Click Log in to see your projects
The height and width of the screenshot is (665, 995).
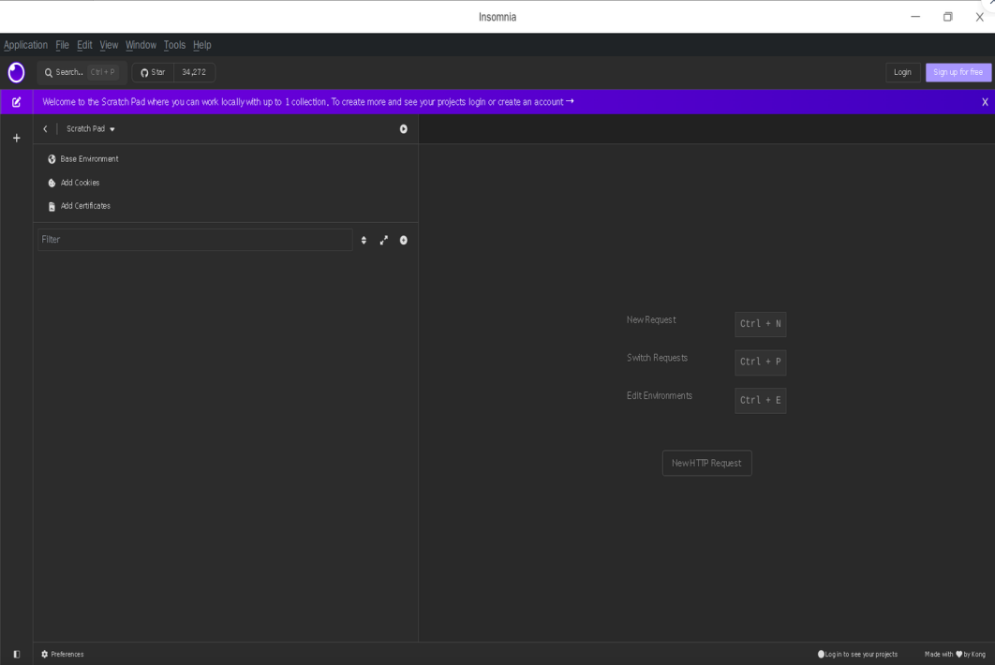[x=857, y=654]
